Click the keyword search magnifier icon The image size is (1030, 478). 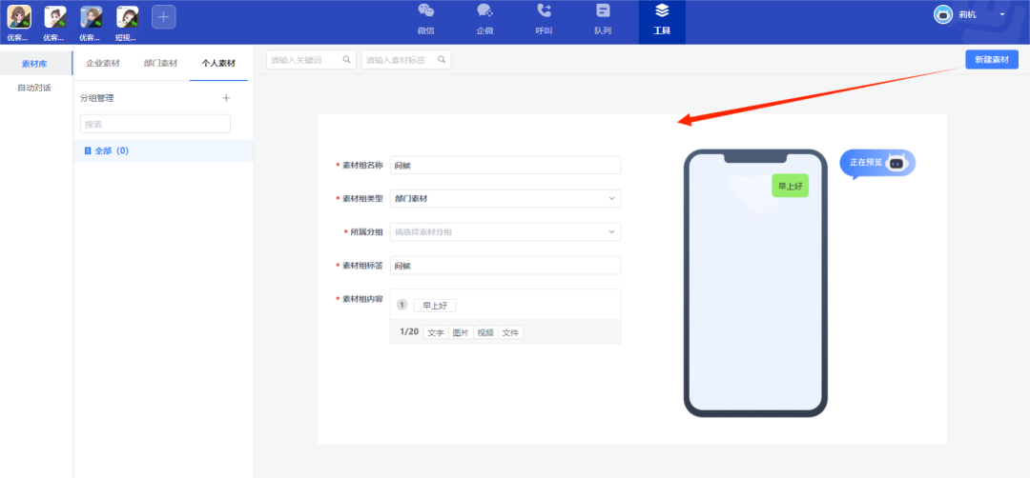coord(346,60)
